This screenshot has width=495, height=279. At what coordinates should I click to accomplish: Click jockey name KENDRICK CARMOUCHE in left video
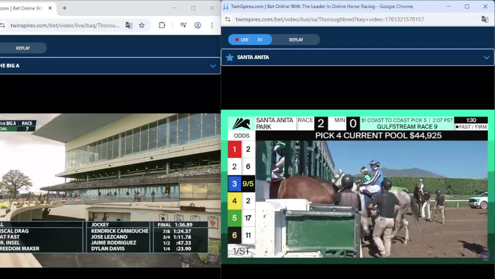point(120,231)
